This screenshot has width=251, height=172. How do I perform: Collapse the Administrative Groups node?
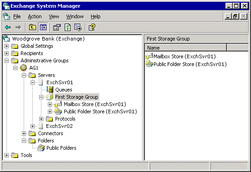click(6, 61)
